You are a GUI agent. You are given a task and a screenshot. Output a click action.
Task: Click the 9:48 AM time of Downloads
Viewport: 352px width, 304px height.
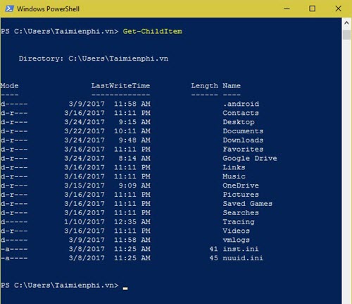point(134,140)
